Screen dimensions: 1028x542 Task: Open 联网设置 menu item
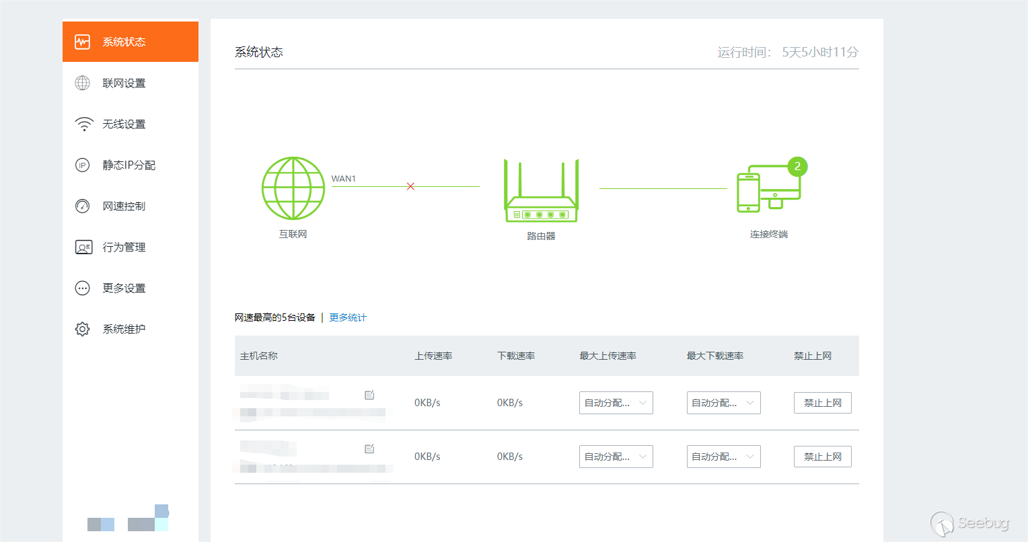tap(131, 83)
